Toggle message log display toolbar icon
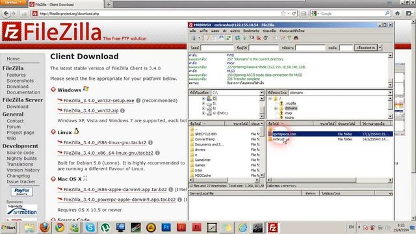This screenshot has width=416, height=234. (x=207, y=38)
